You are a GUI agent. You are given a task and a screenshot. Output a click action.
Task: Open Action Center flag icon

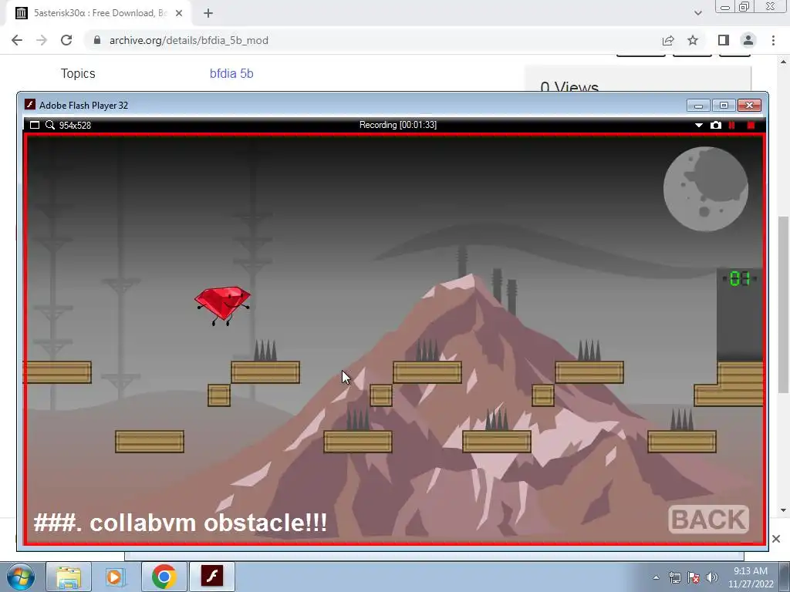pos(694,577)
